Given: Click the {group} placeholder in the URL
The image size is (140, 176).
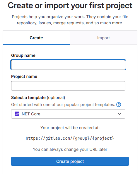Looking at the screenshot, I should [x=80, y=138].
